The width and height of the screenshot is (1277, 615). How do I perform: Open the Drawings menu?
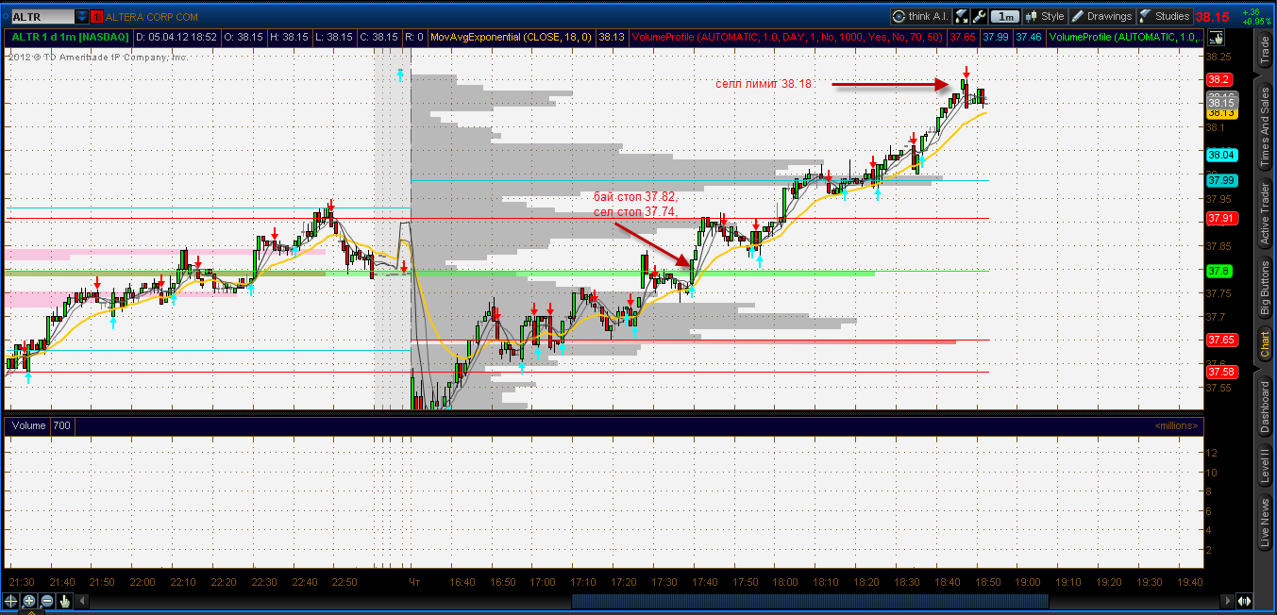(1101, 16)
